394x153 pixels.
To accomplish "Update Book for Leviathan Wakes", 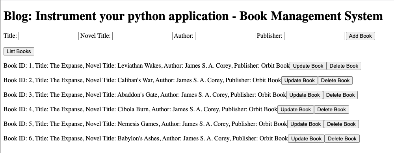I will pyautogui.click(x=308, y=66).
